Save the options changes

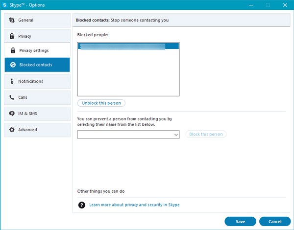click(x=240, y=221)
